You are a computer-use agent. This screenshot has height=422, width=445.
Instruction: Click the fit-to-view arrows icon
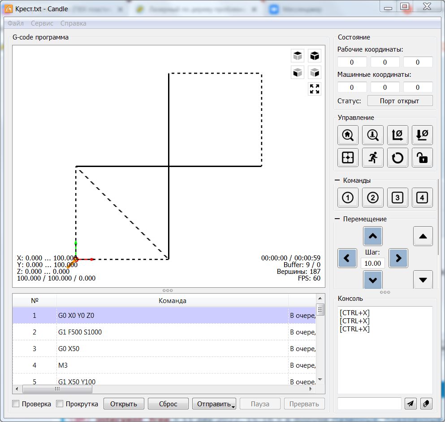[x=315, y=89]
